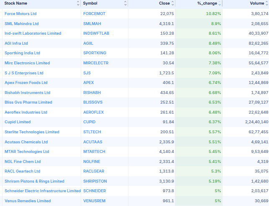The height and width of the screenshot is (206, 269).
Task: Open Apex Frozen Foods Ltd link
Action: tap(26, 83)
